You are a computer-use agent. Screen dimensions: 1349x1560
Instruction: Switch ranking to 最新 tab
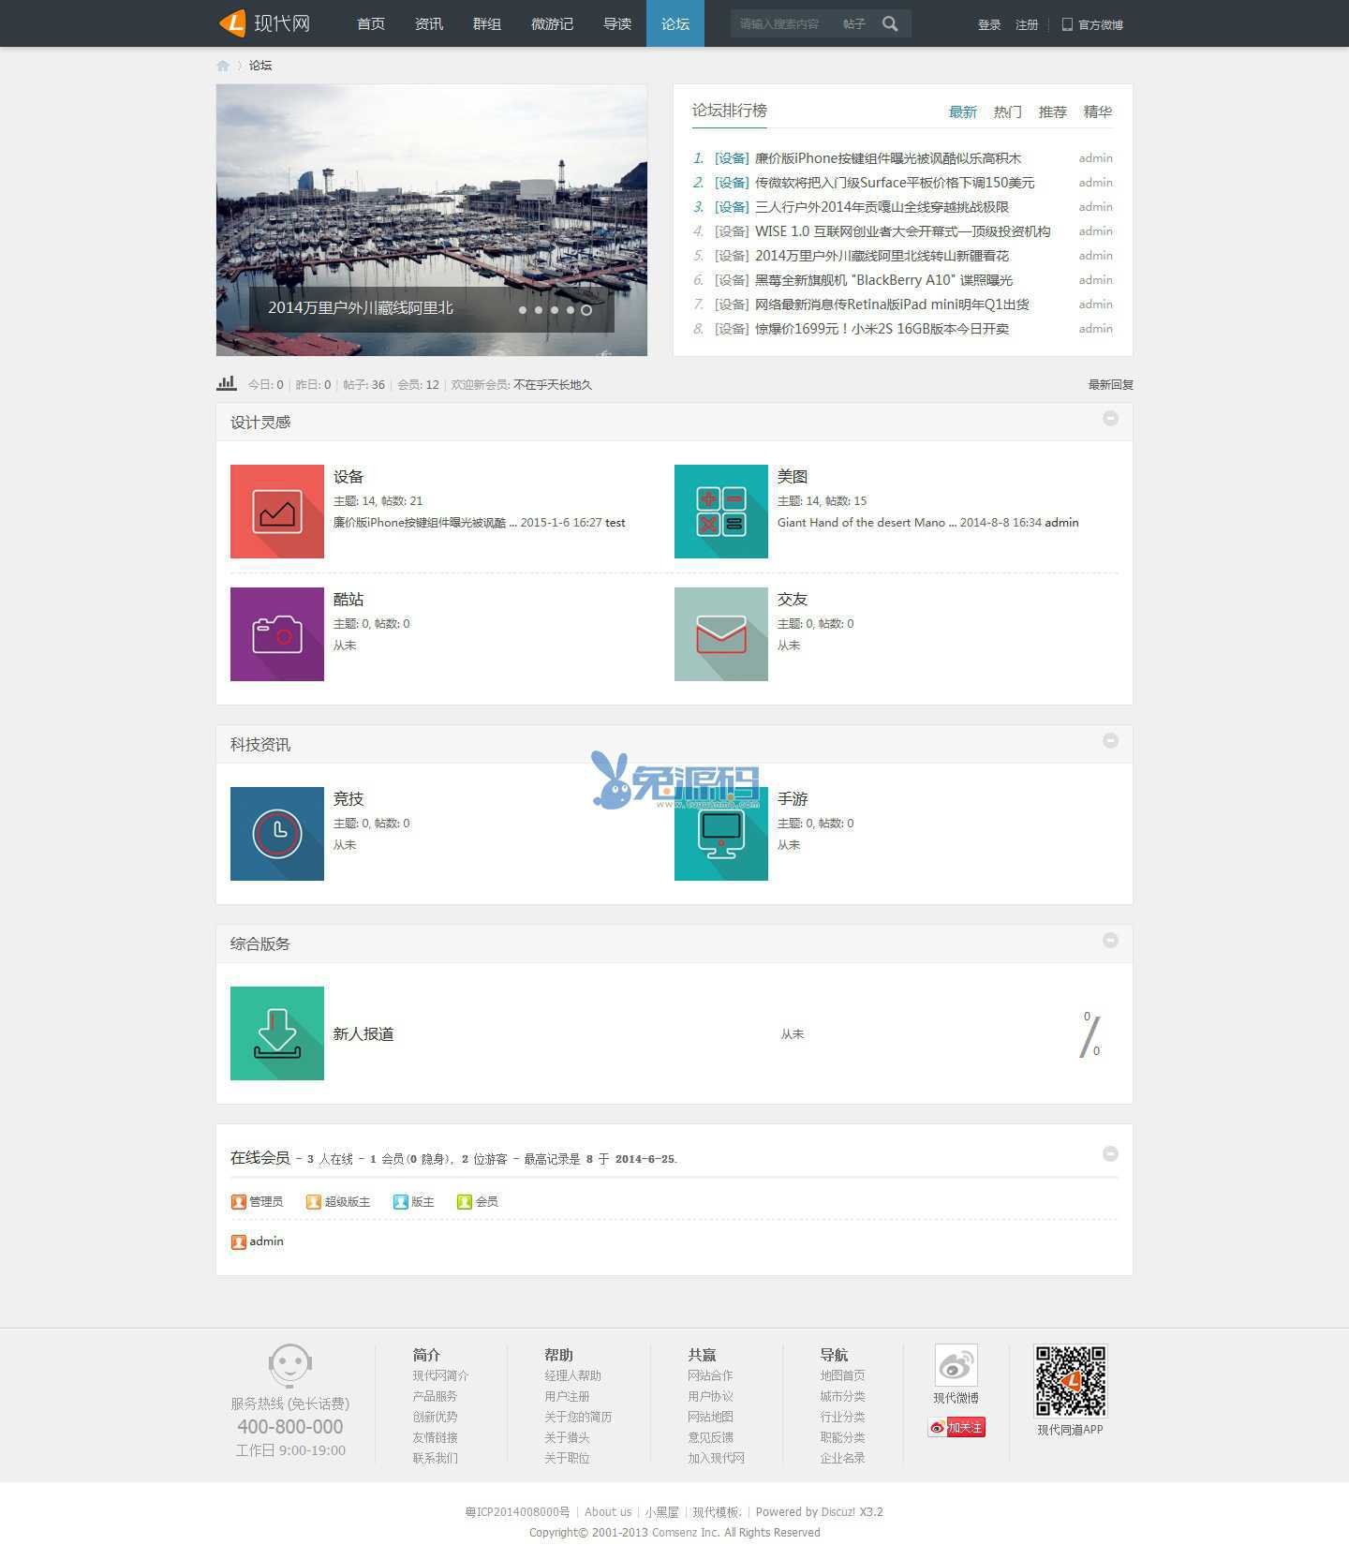[963, 111]
